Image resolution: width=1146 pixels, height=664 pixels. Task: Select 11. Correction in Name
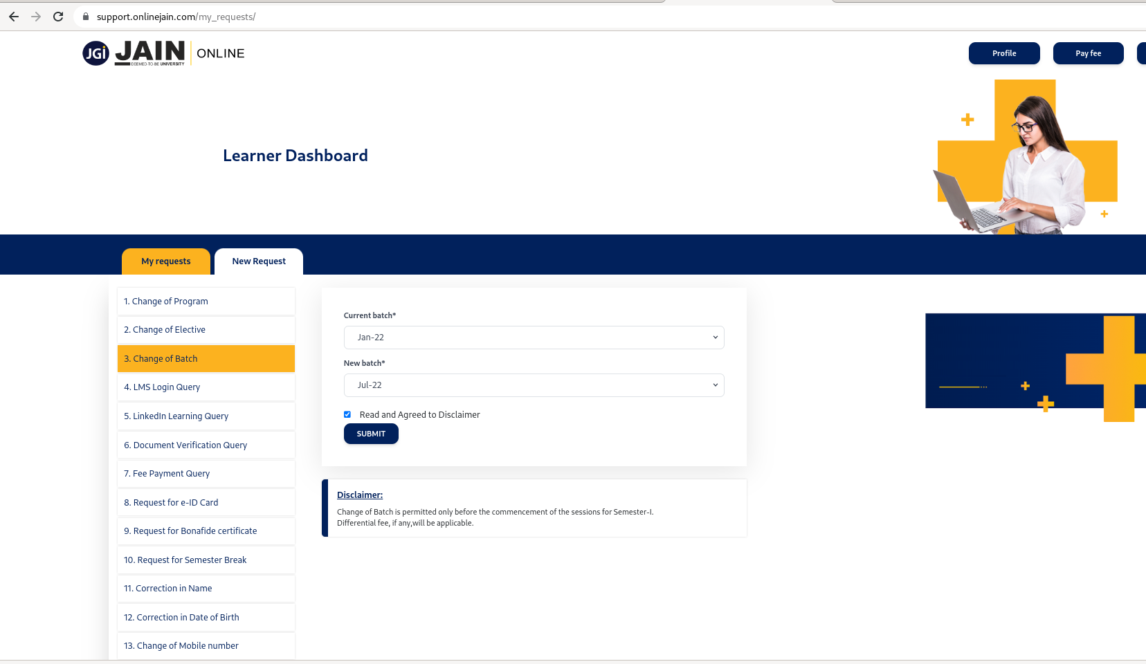(x=206, y=589)
